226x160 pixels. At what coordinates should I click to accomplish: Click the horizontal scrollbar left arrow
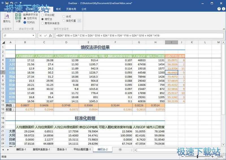pos(135,150)
